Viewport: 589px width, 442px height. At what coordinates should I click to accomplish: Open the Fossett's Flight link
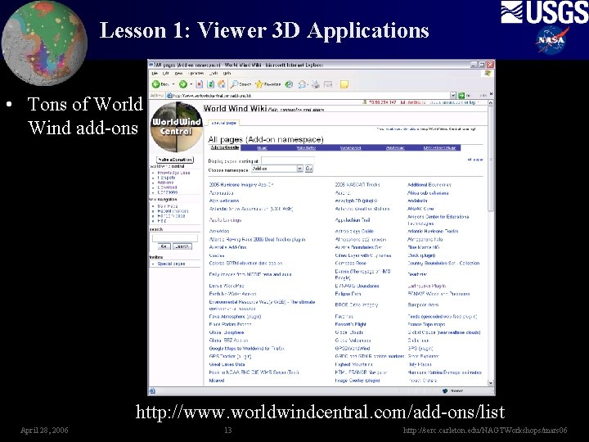tap(350, 324)
